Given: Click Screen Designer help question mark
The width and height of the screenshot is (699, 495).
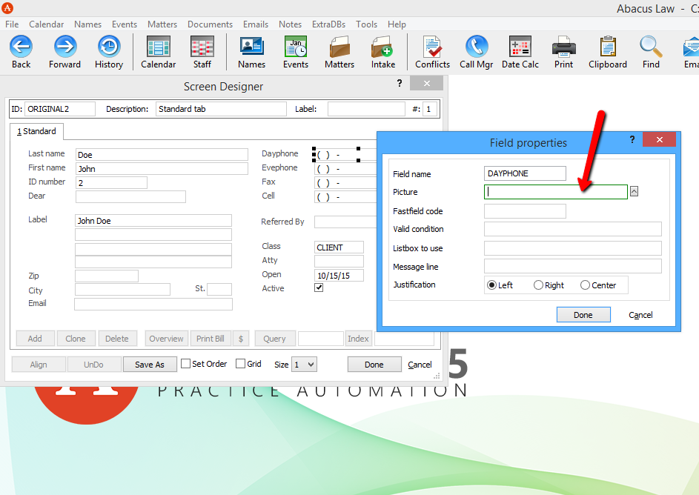Looking at the screenshot, I should [x=400, y=83].
